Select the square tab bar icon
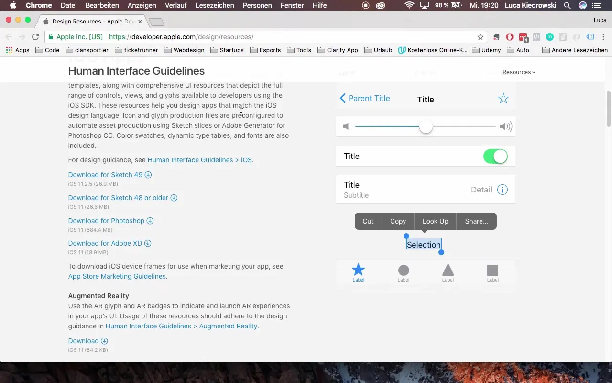Image resolution: width=612 pixels, height=383 pixels. (492, 270)
